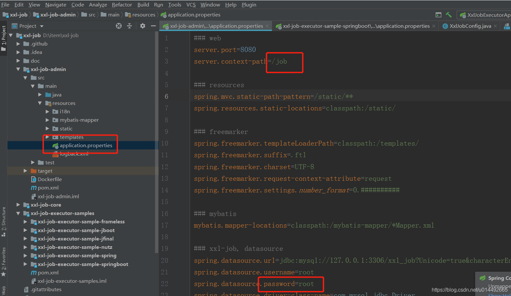The width and height of the screenshot is (511, 296).
Task: Close the xxl-job-admin application.properties tab
Action: pyautogui.click(x=267, y=26)
